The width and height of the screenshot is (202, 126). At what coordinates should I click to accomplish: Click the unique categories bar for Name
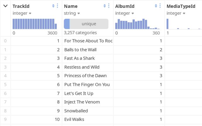pyautogui.click(x=86, y=24)
